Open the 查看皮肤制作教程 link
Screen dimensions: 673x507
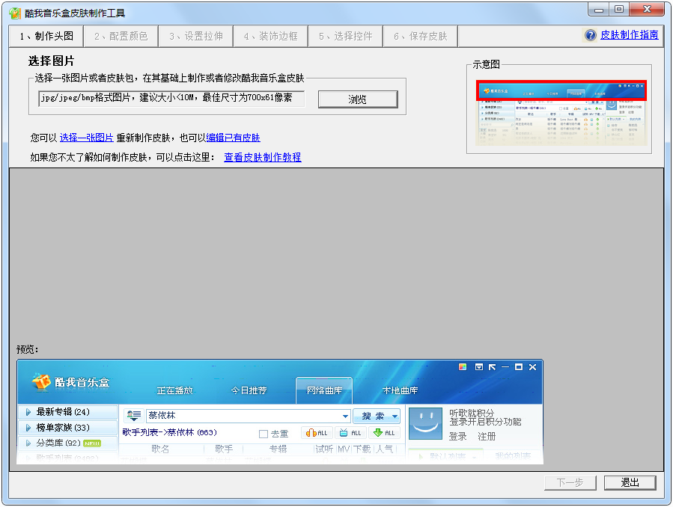click(263, 157)
